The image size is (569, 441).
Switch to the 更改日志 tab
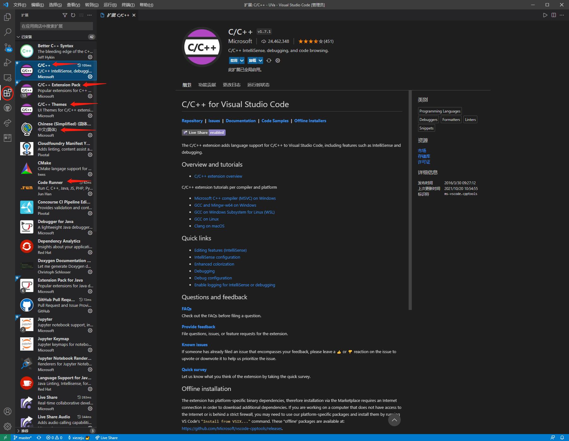pyautogui.click(x=232, y=85)
